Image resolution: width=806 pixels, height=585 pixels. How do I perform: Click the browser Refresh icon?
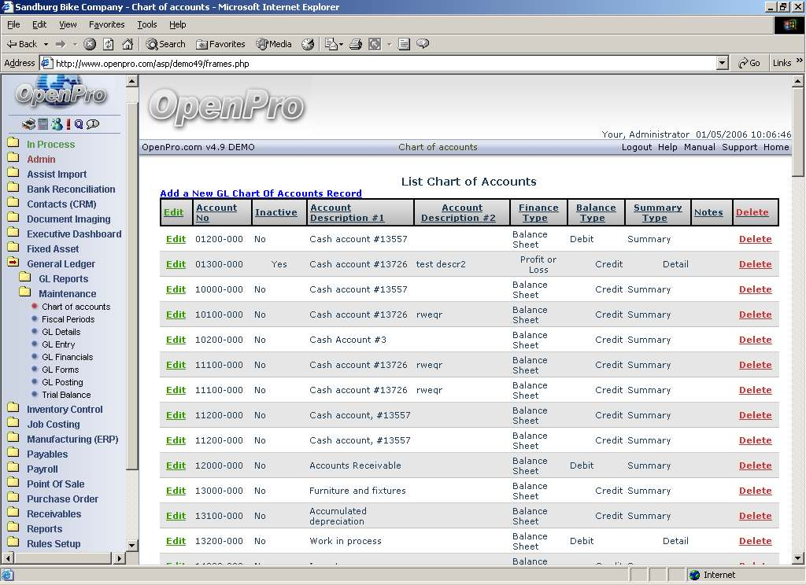pyautogui.click(x=109, y=44)
